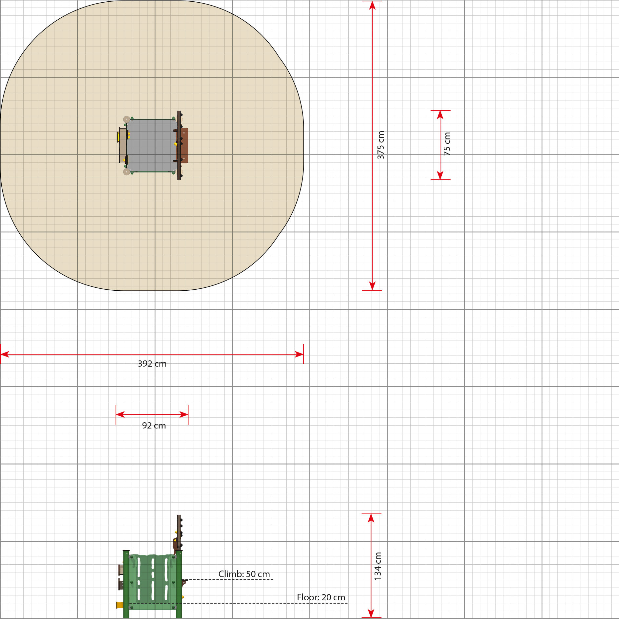Select the yellow element at the side view base
The width and height of the screenshot is (619, 619).
[x=120, y=605]
